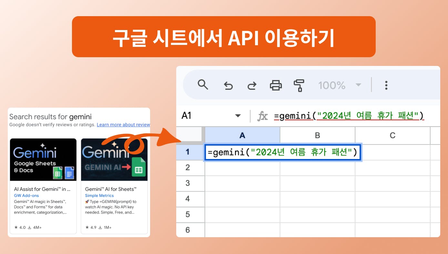The height and width of the screenshot is (254, 448).
Task: Click the fx function icon
Action: click(263, 116)
